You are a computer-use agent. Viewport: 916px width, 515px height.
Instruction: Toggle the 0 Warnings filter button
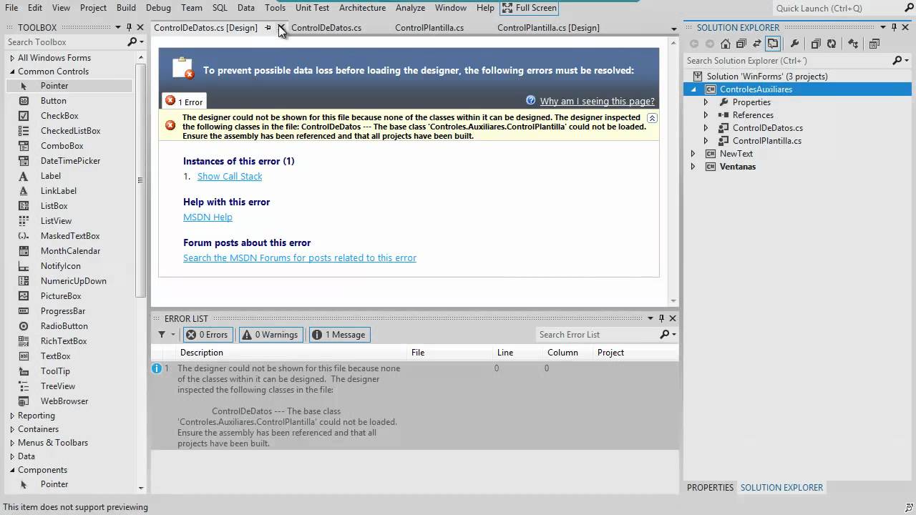[x=269, y=335]
